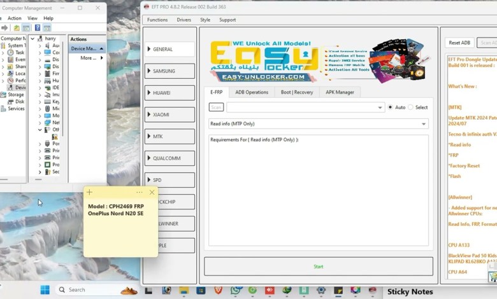Open the sticky note three-dot menu
Image resolution: width=497 pixels, height=299 pixels.
[x=139, y=192]
